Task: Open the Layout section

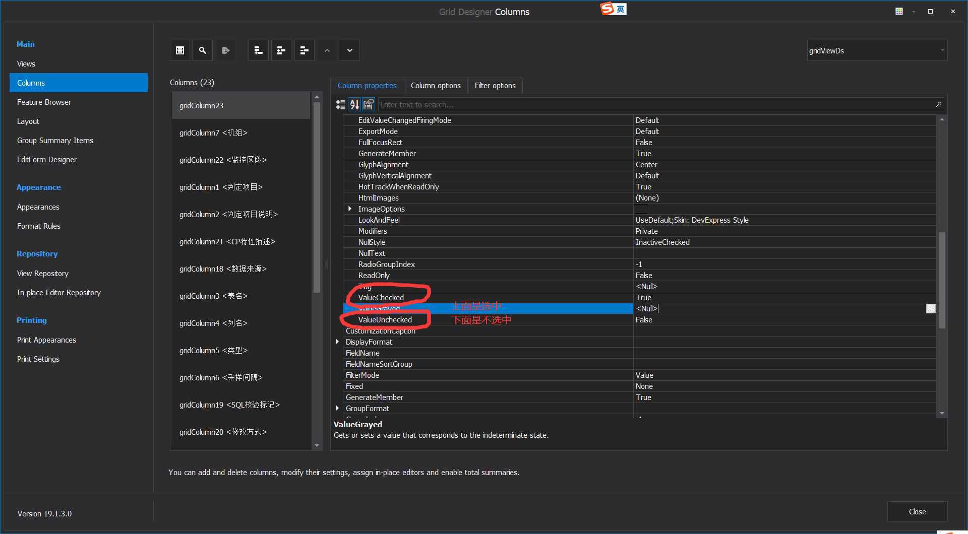Action: tap(28, 121)
